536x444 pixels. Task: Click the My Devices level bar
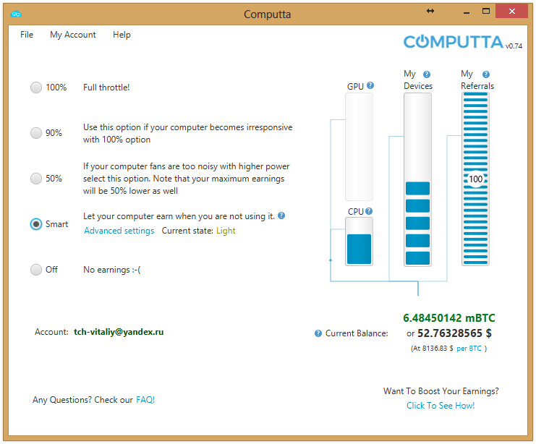[417, 179]
